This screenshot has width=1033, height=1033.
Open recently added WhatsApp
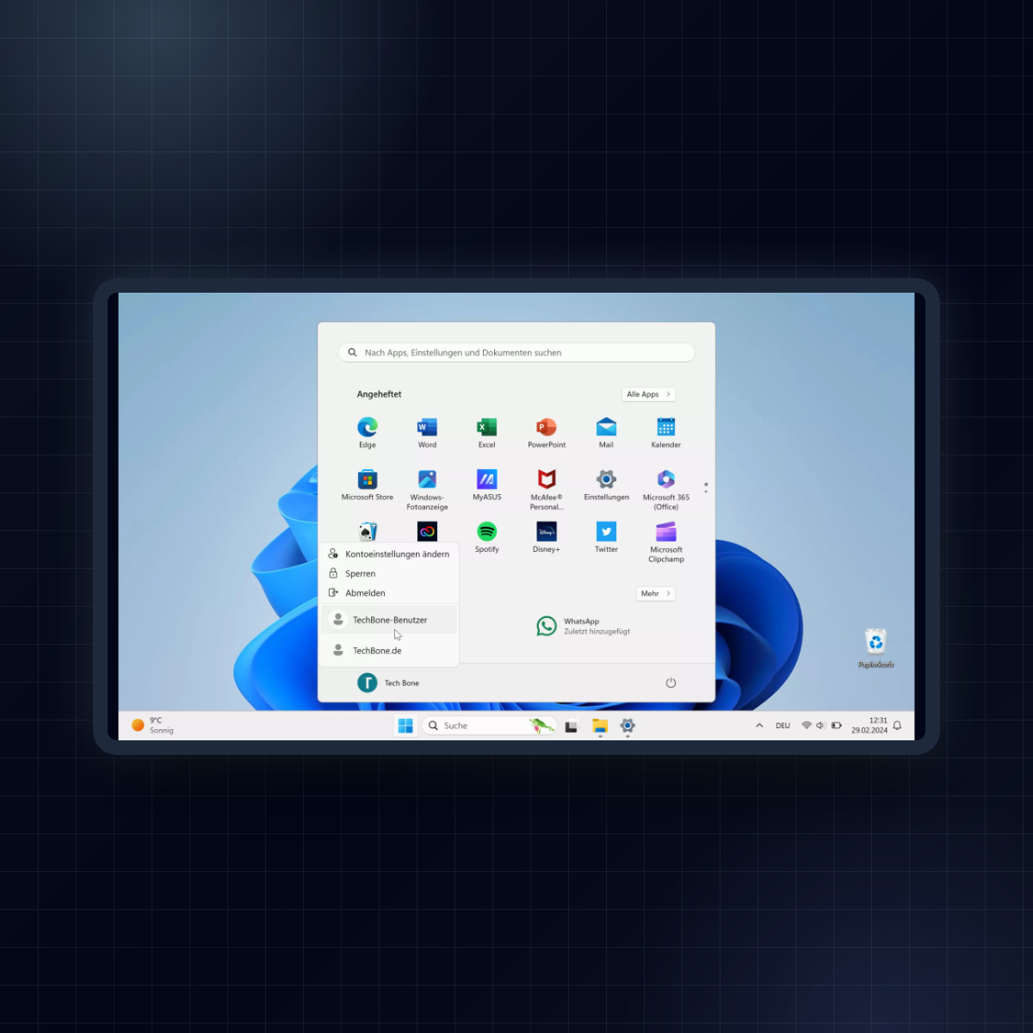583,626
